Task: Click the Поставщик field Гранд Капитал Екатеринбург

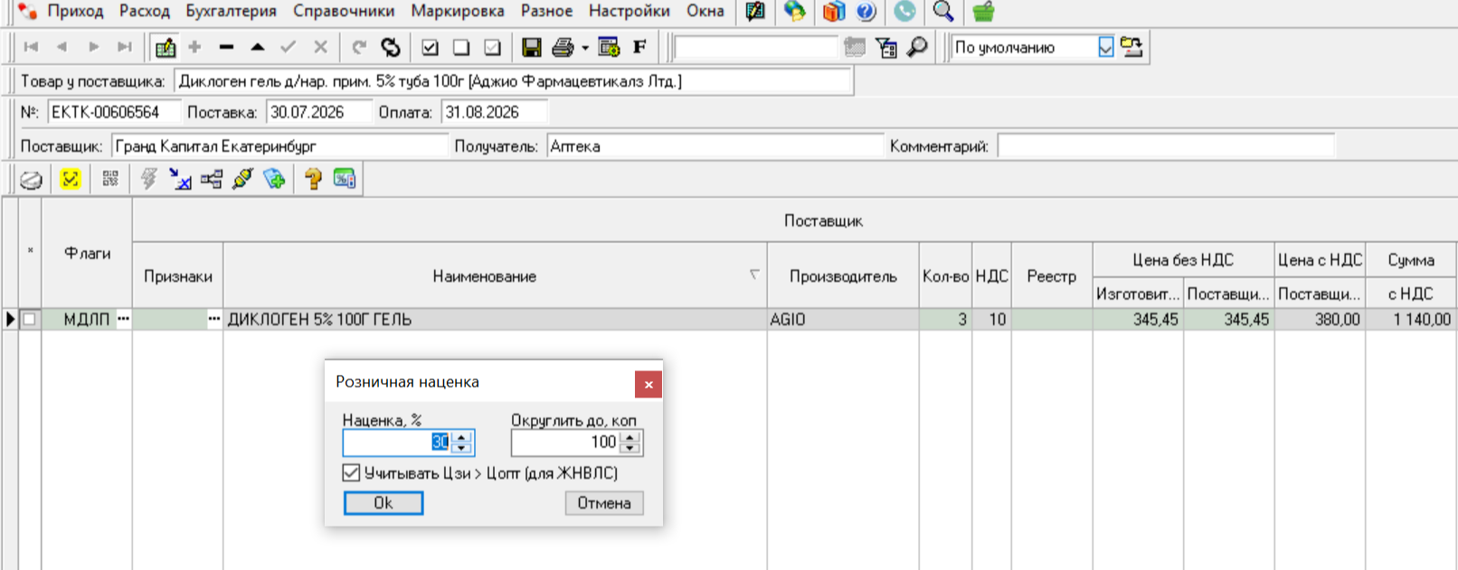Action: pos(279,146)
